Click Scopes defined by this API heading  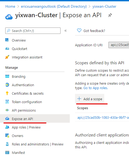100,63
